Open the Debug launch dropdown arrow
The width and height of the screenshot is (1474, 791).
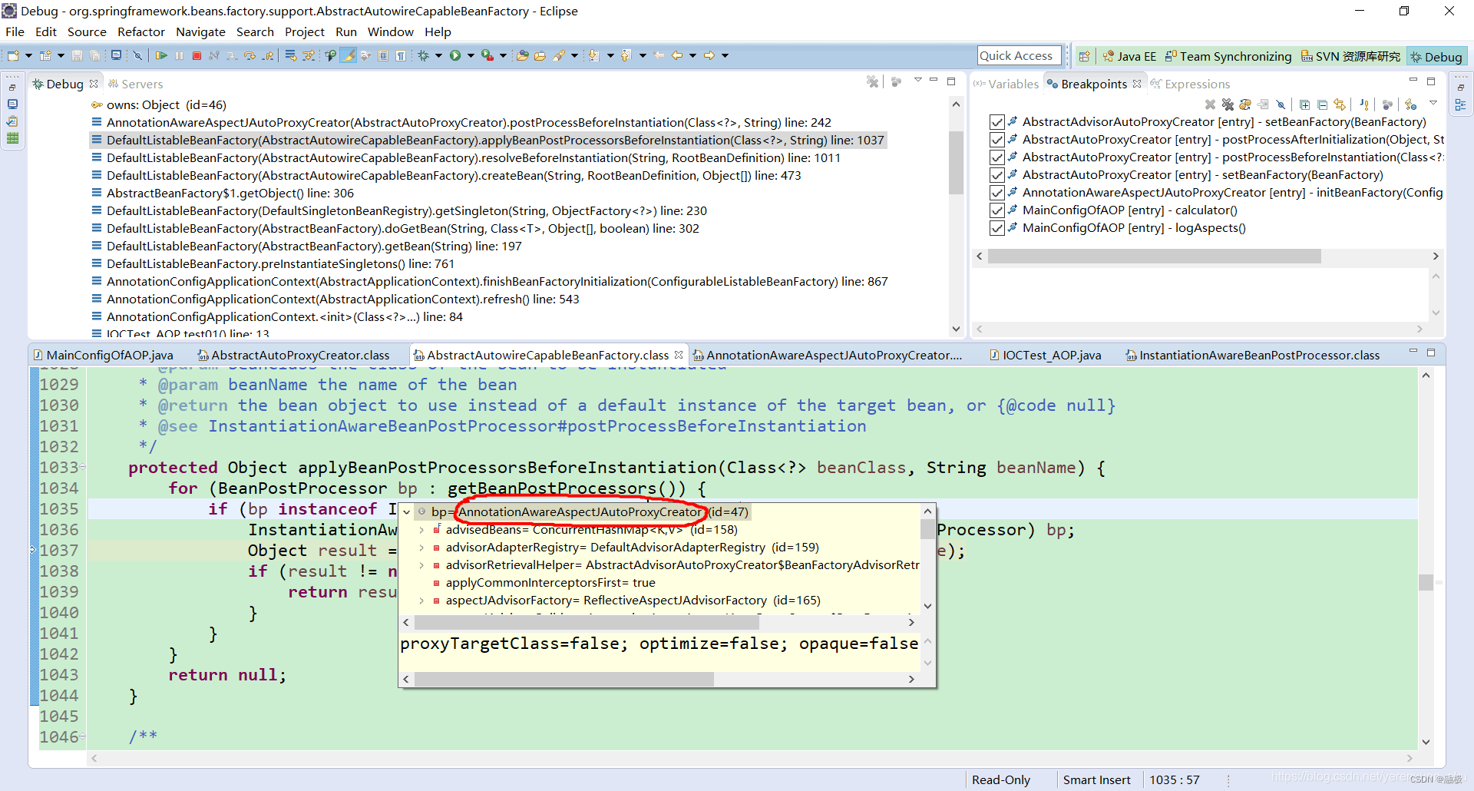point(438,55)
